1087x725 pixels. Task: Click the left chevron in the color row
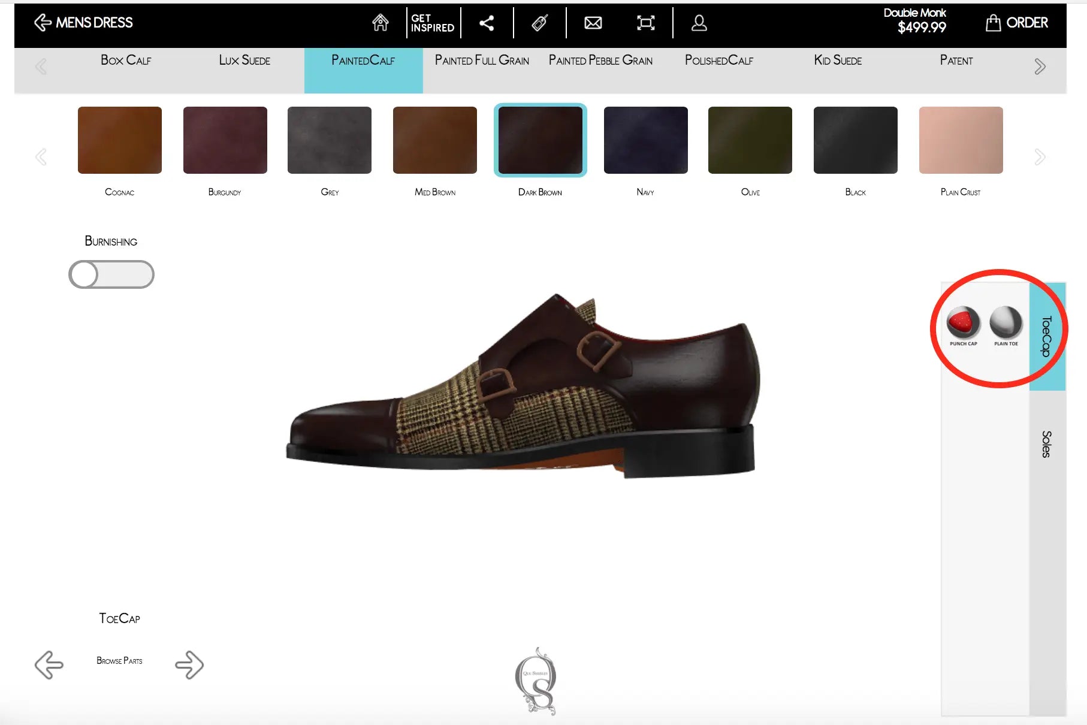(41, 156)
